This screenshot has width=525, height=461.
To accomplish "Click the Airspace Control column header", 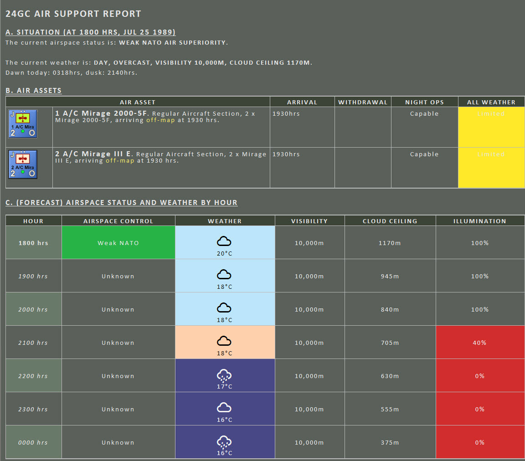I will click(x=118, y=221).
